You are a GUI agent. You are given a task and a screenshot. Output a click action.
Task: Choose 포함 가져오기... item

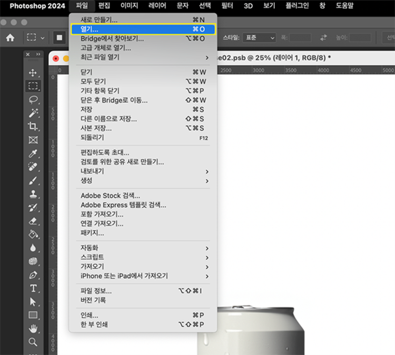coord(143,214)
